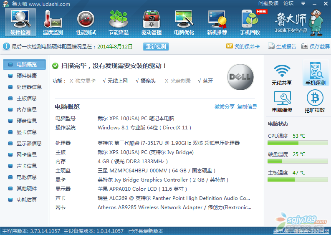Click 复制信息 to copy the info
The width and height of the screenshot is (331, 235).
[247, 106]
